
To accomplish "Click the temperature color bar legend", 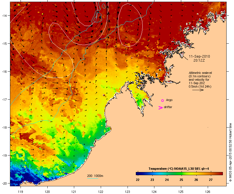I will click(179, 173).
